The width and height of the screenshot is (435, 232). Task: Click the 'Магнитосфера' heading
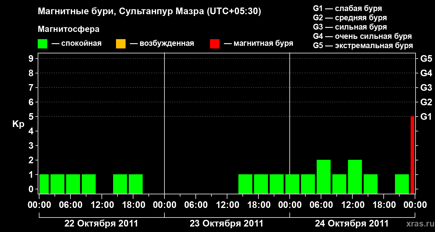69,29
